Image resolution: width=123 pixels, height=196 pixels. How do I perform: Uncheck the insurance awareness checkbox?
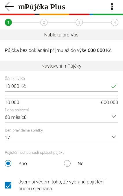8,185
